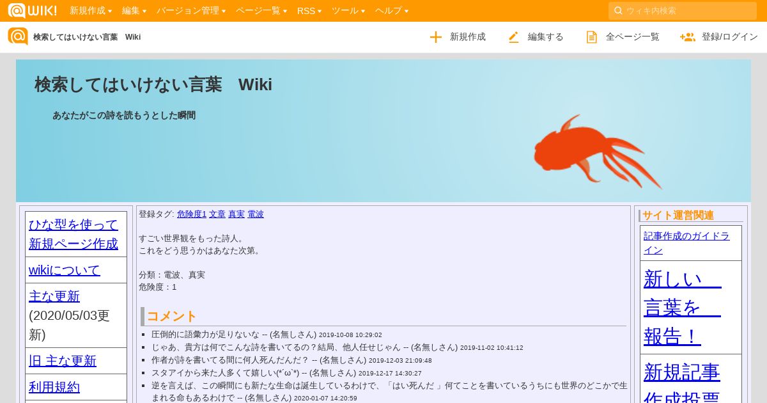Click 登録/ログイン in the toolbar

click(730, 37)
